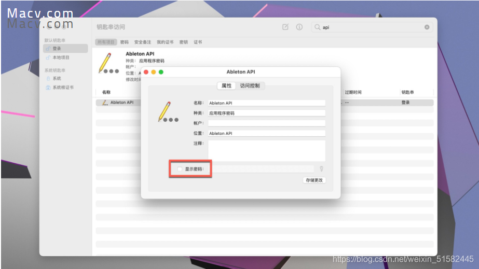Select the 安全备注 category tab
The height and width of the screenshot is (269, 479).
coord(143,42)
